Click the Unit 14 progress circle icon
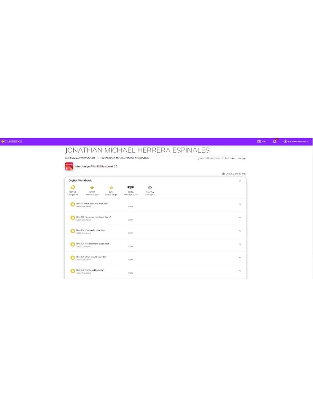 pos(73,271)
